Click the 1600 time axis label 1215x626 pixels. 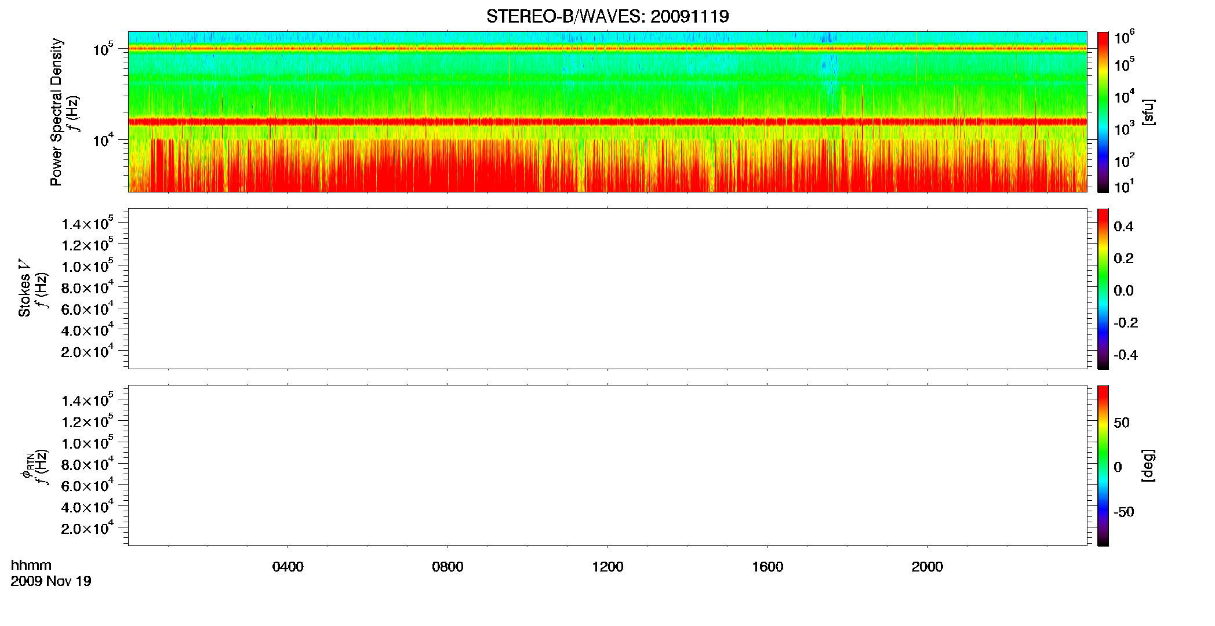click(x=767, y=567)
